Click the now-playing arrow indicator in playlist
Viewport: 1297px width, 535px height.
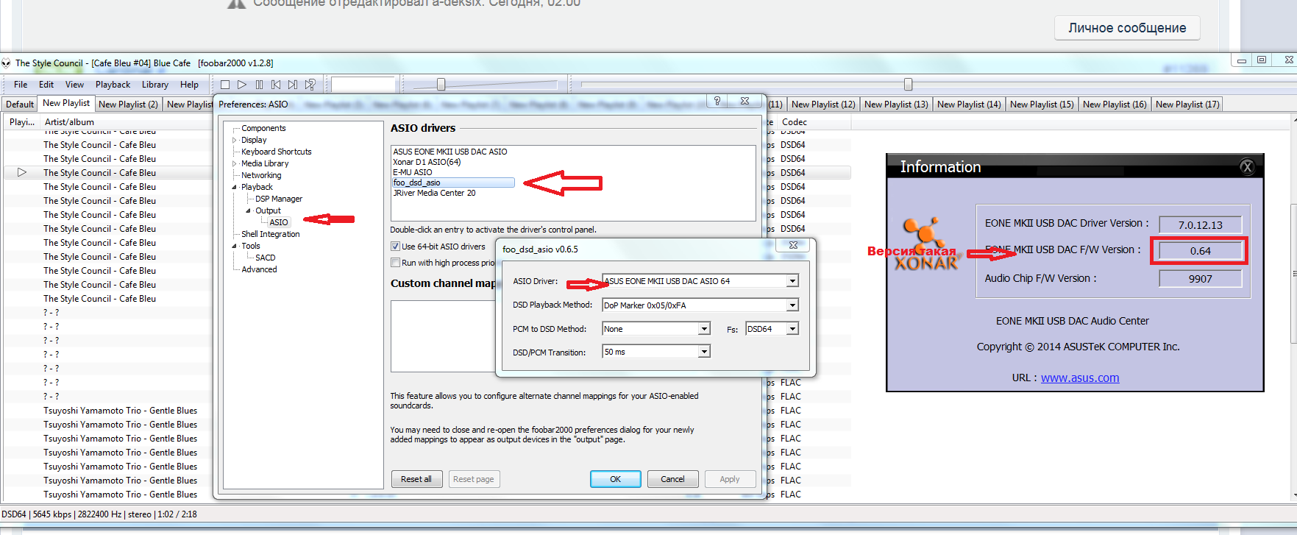(22, 172)
